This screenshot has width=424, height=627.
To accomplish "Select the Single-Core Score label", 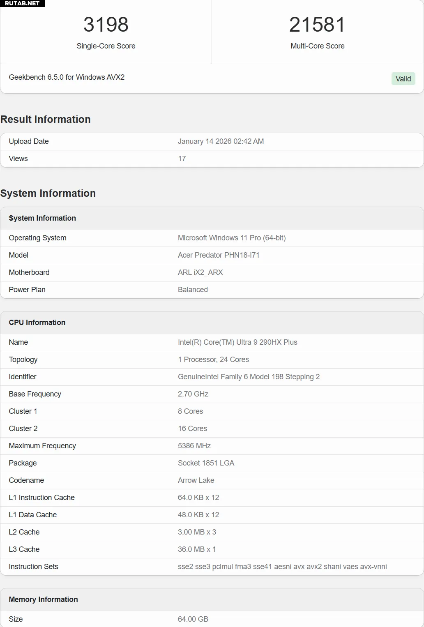I will (x=106, y=46).
